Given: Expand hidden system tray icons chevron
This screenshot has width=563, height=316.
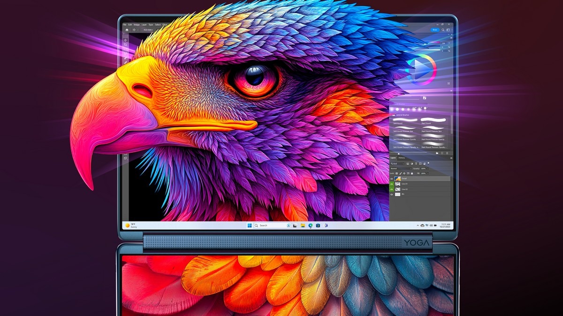Looking at the screenshot, I should click(418, 225).
